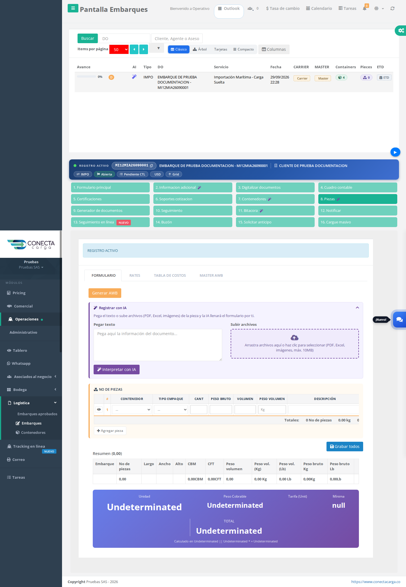This screenshot has width=406, height=587.
Task: Switch to Árbol view mode
Action: 200,49
